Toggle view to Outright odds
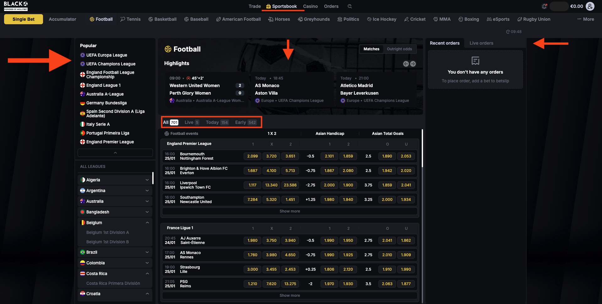 399,49
